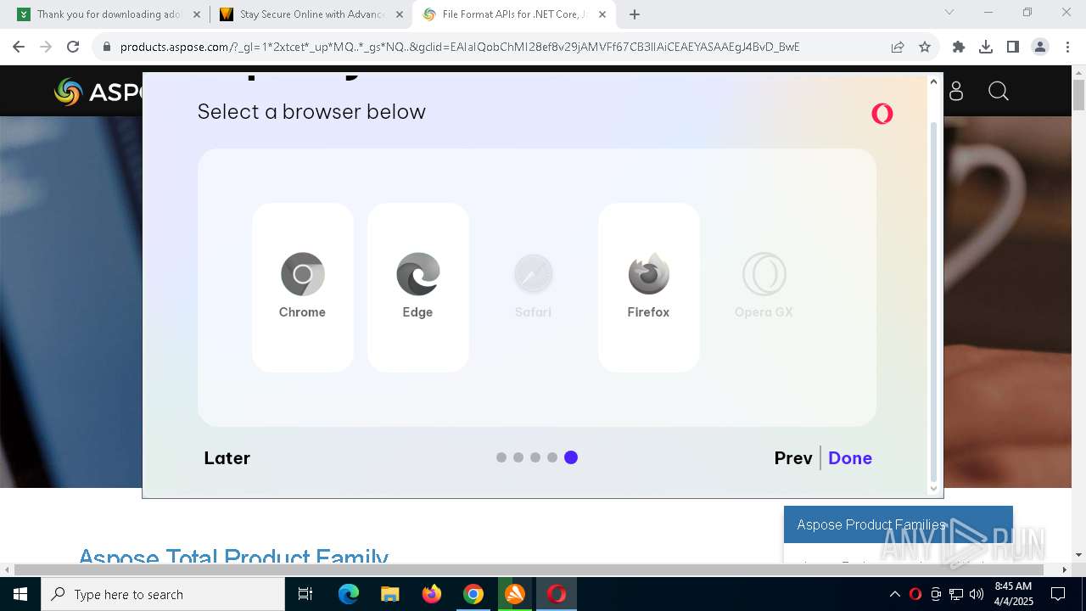Click the address bar URL
1086x611 pixels.
point(460,47)
